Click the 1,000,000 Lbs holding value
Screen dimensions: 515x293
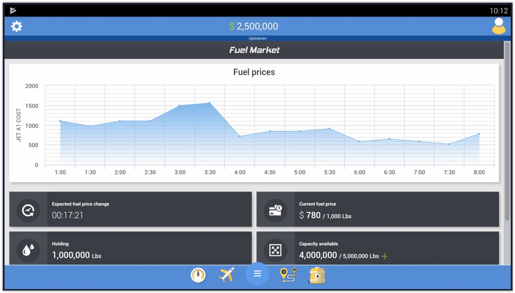point(77,255)
